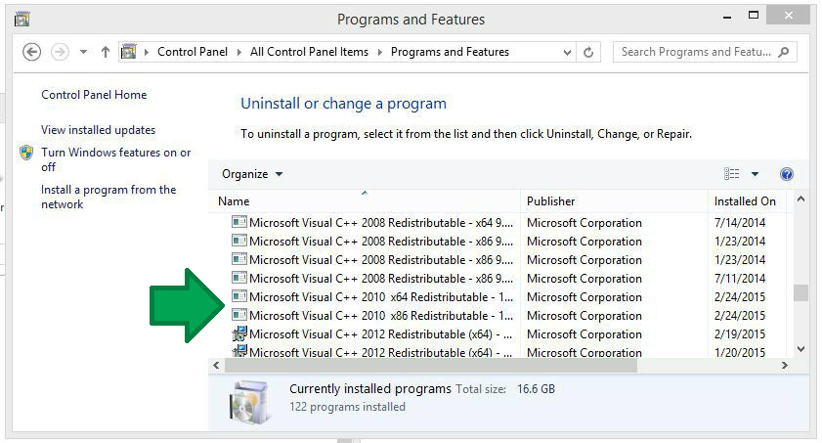Minimize the Programs and Features window

click(x=726, y=18)
